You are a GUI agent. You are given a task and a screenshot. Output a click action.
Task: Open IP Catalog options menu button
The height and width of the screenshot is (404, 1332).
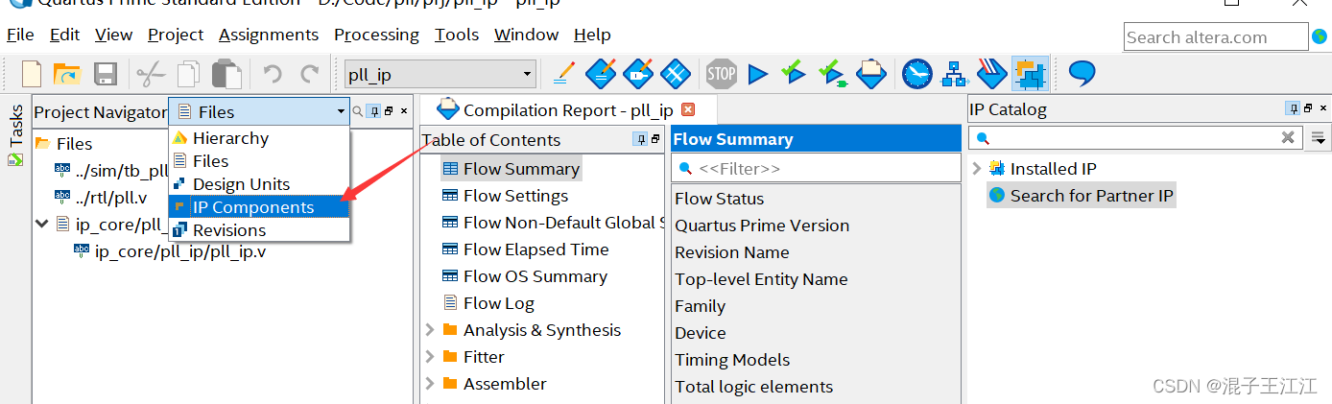click(x=1320, y=138)
